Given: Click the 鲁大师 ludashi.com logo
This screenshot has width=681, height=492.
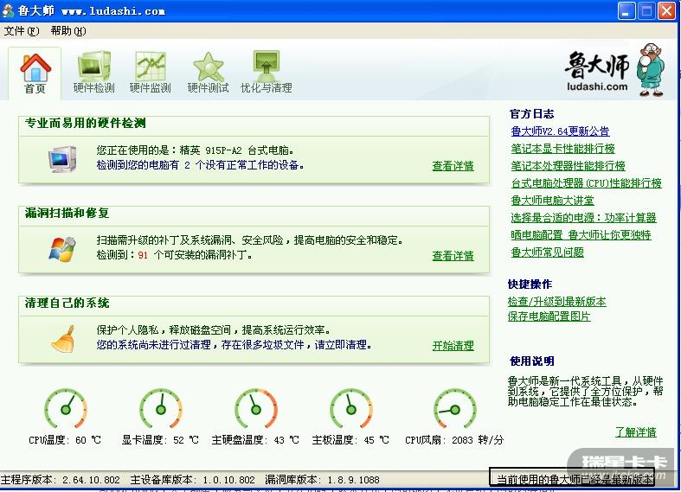Looking at the screenshot, I should [598, 71].
